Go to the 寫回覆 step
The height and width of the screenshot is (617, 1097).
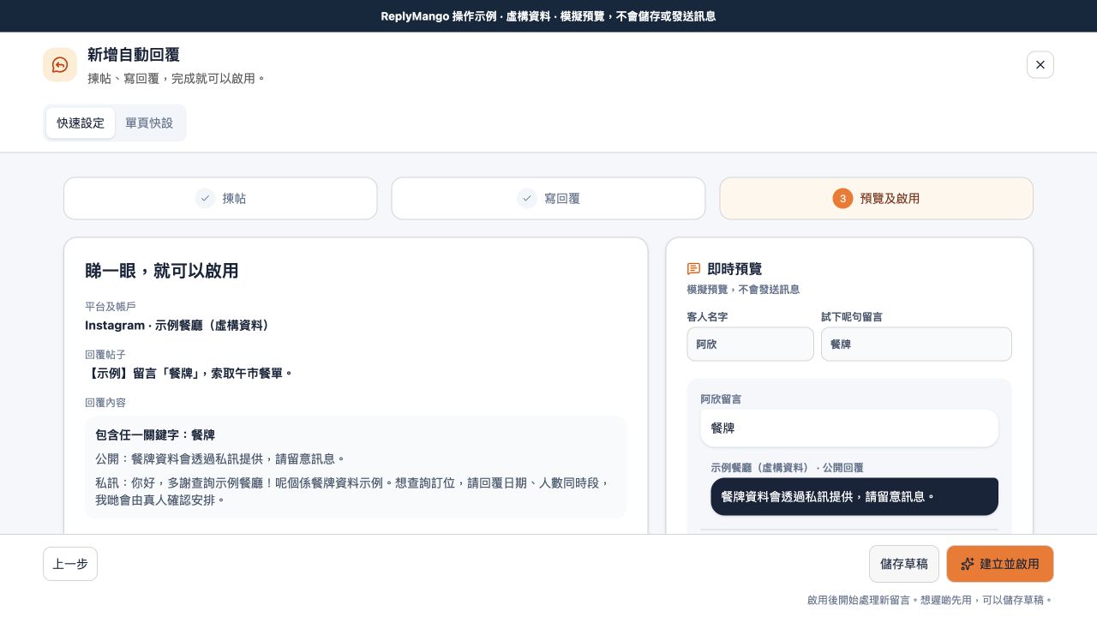548,199
